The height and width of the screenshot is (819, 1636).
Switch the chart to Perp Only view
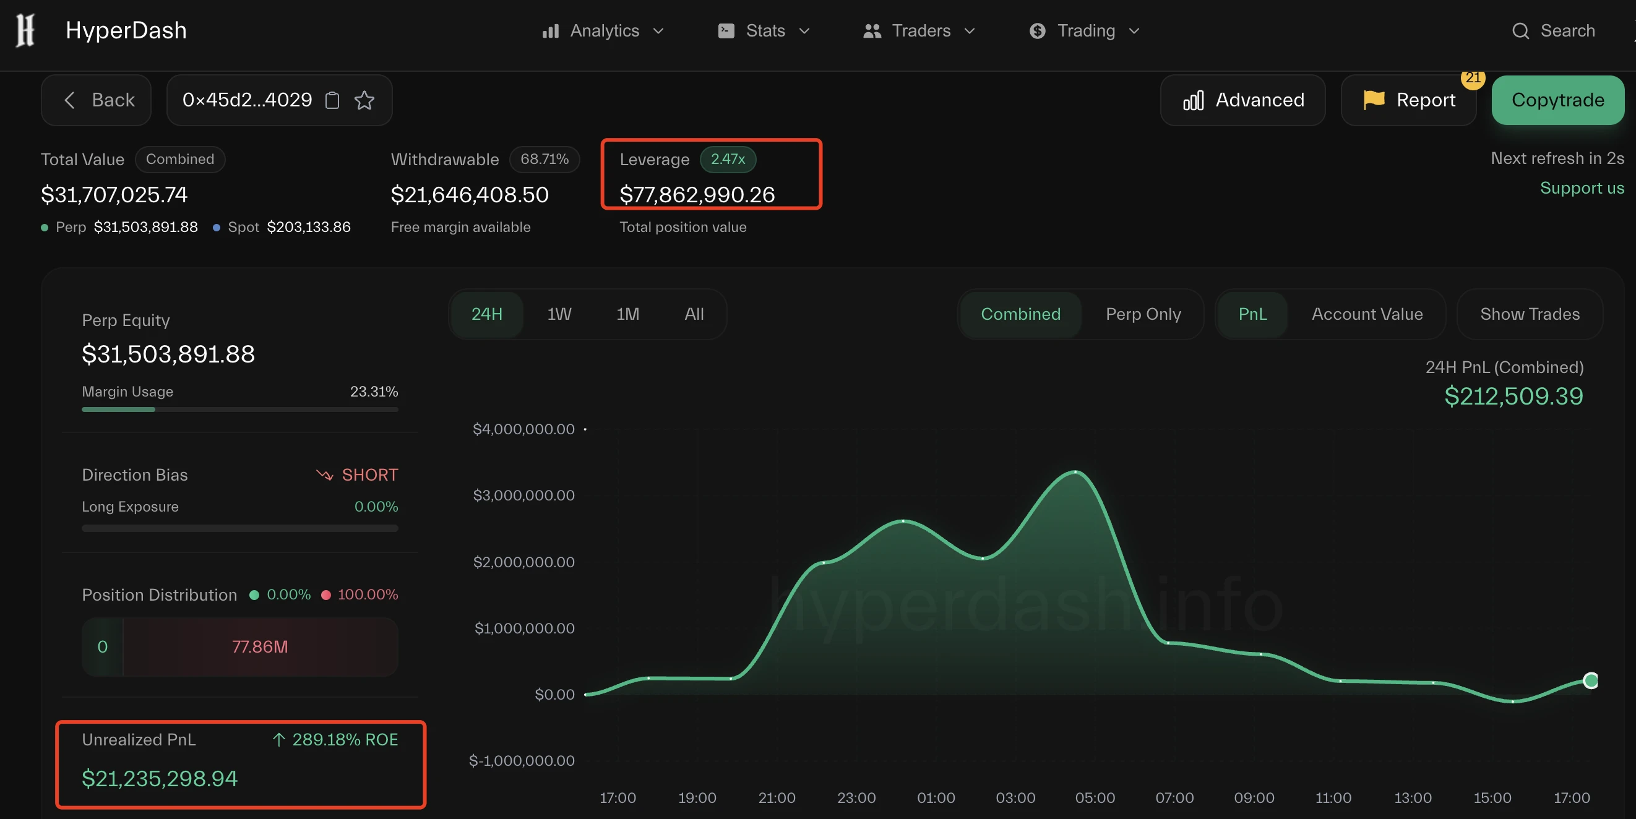(1143, 314)
